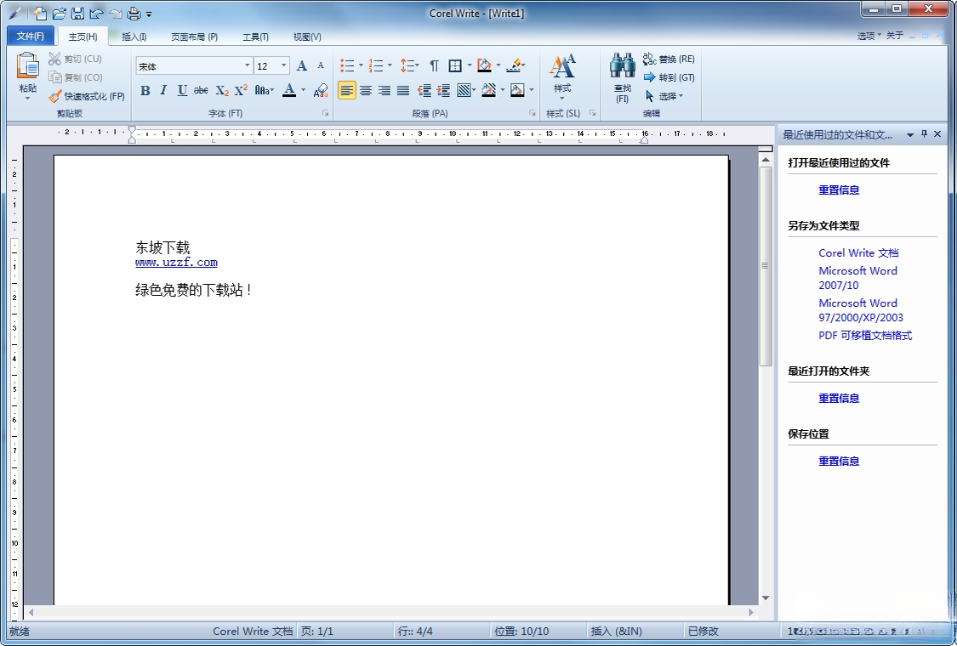Select the Quick Format (FP) paintbrush

pyautogui.click(x=87, y=96)
